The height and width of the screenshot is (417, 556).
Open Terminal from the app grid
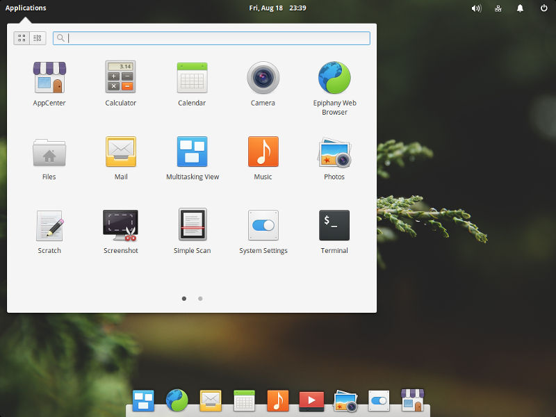334,232
